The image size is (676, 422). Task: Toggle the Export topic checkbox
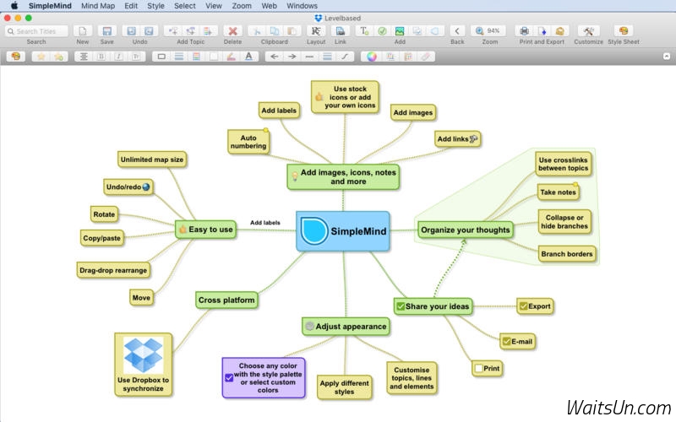point(523,306)
